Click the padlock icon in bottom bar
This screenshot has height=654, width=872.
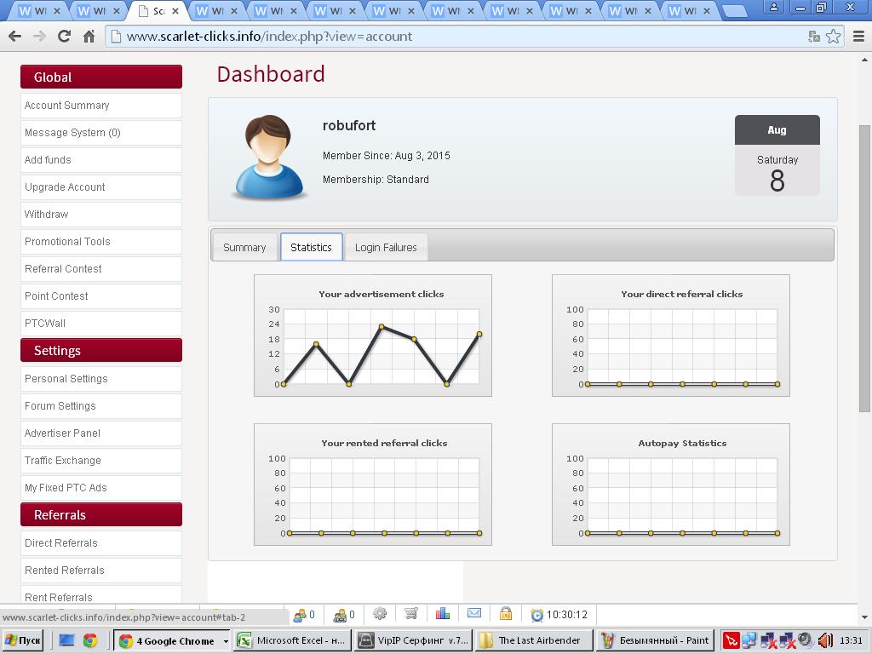506,613
